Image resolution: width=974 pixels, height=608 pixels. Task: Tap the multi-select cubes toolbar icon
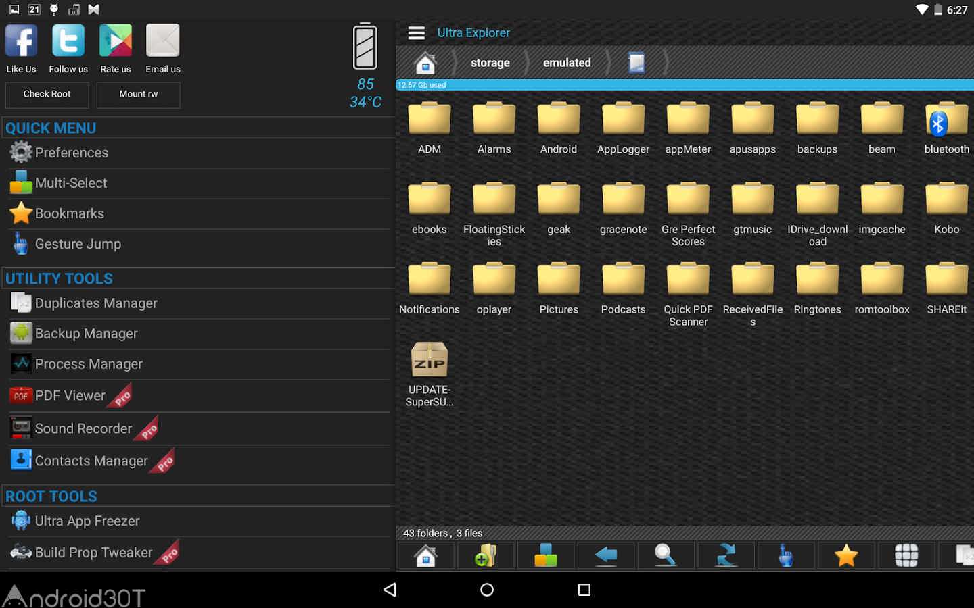click(x=546, y=555)
